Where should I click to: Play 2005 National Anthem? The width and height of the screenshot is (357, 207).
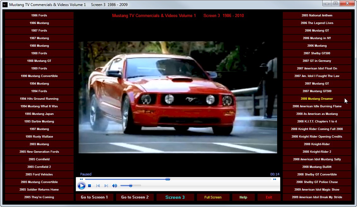(317, 15)
